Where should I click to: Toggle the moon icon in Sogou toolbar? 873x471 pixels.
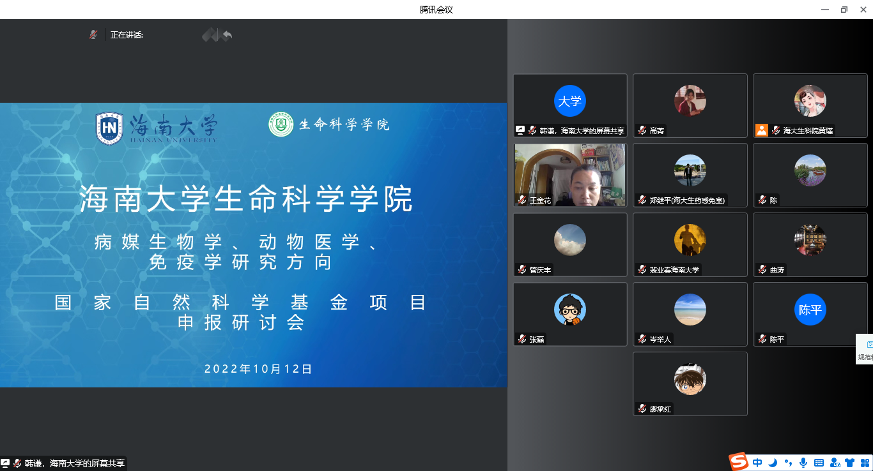tap(773, 463)
